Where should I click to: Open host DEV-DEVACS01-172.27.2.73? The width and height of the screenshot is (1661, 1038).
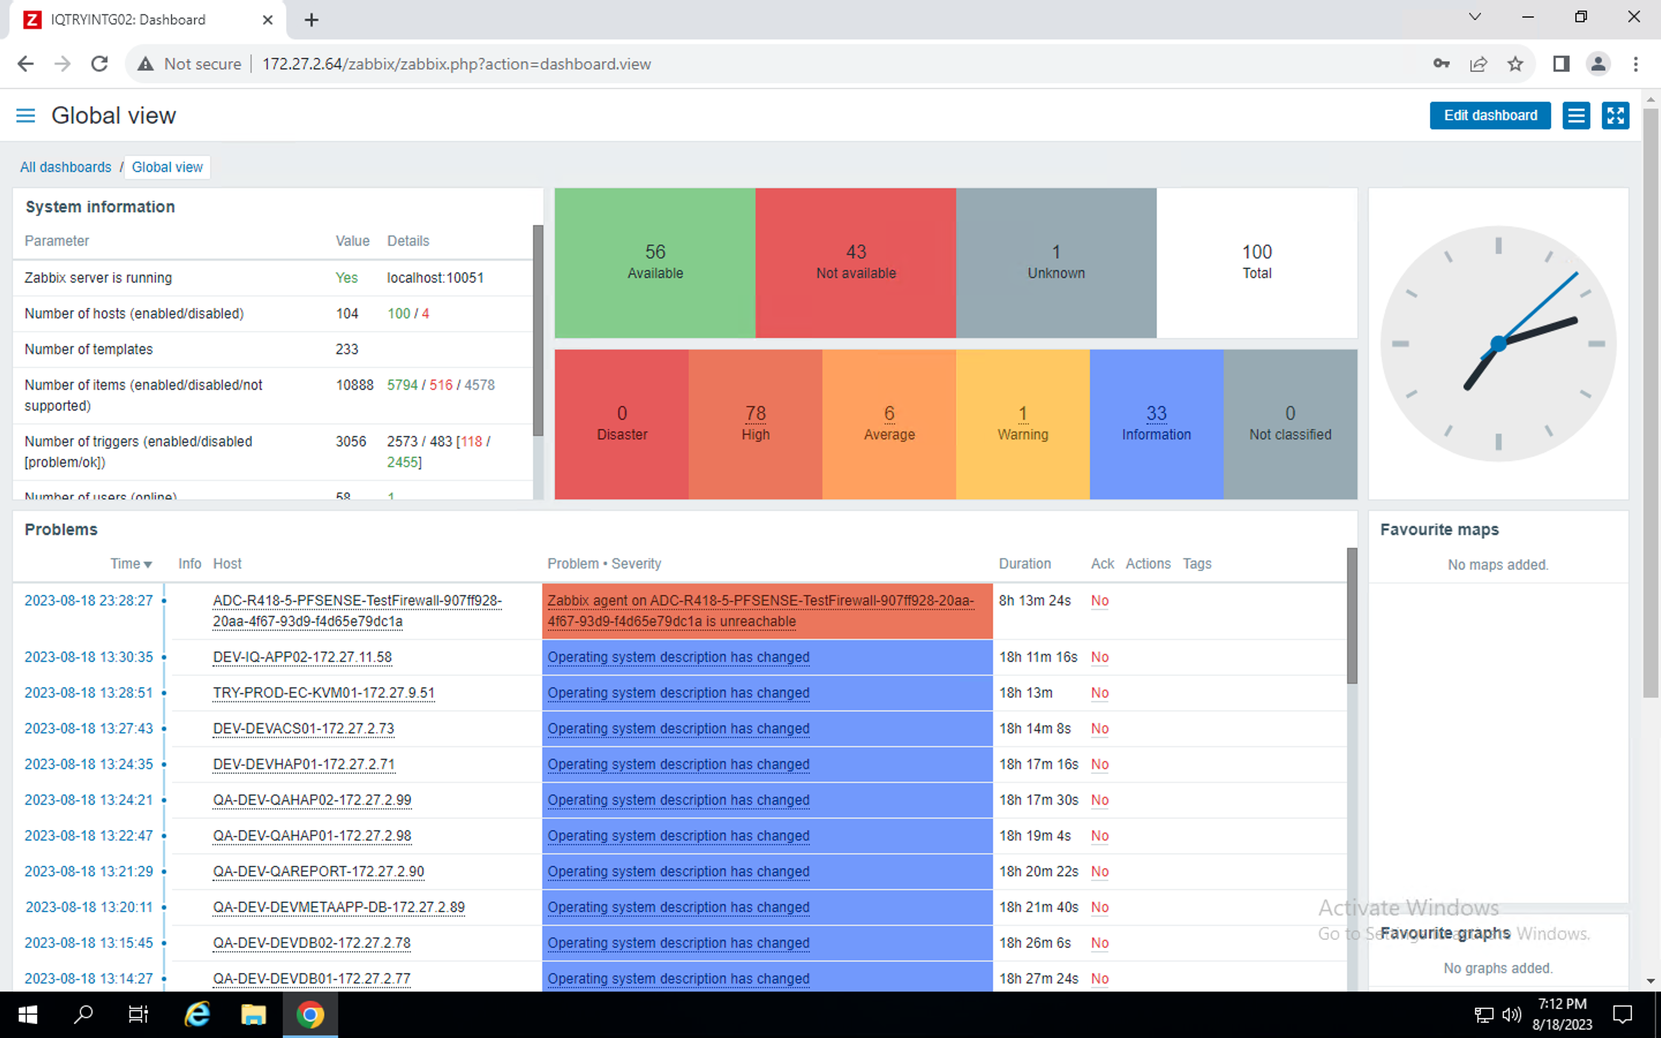coord(303,728)
